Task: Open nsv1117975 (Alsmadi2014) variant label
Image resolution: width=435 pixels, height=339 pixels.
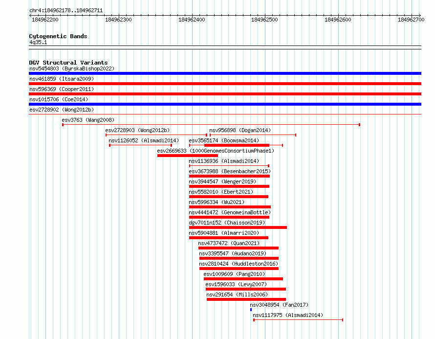Action: click(288, 315)
